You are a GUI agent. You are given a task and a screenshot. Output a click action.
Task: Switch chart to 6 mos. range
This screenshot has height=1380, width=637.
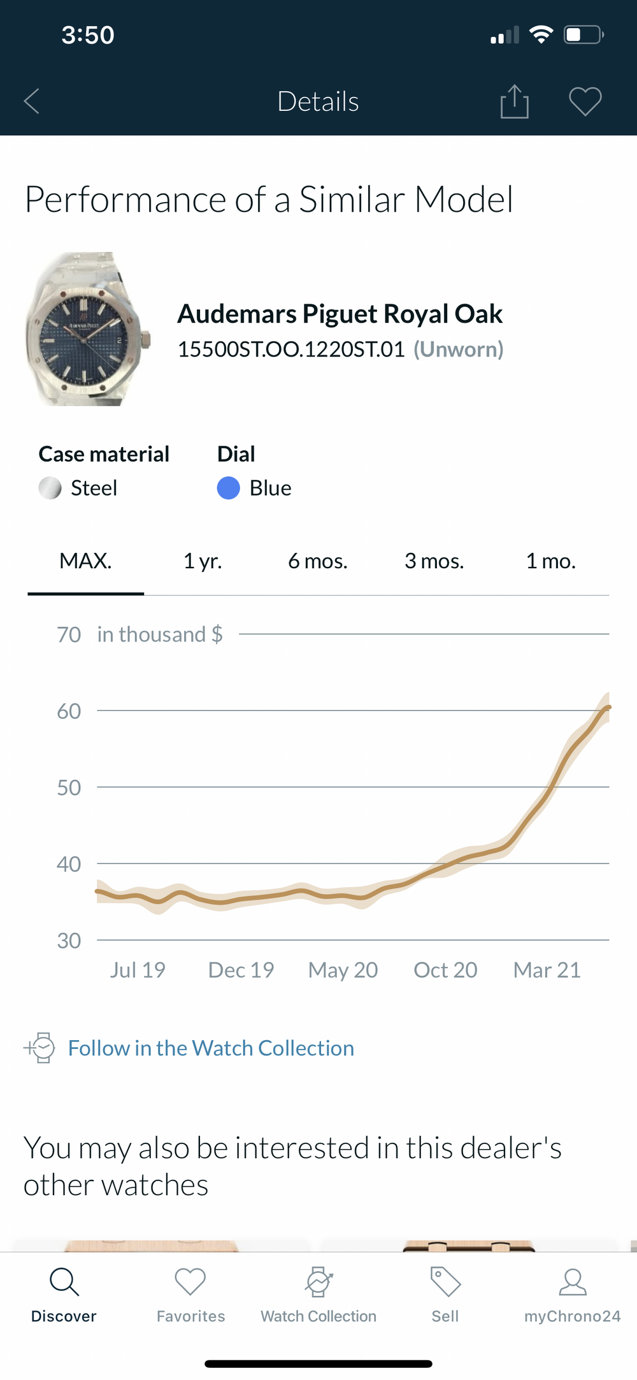click(318, 561)
